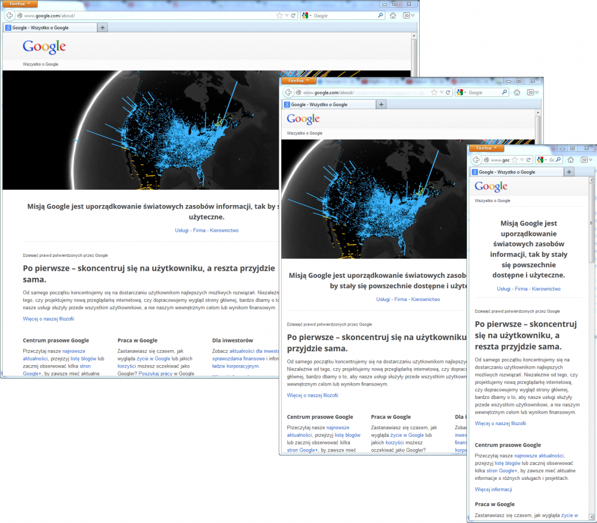Reload the page in the narrow window

(528, 160)
